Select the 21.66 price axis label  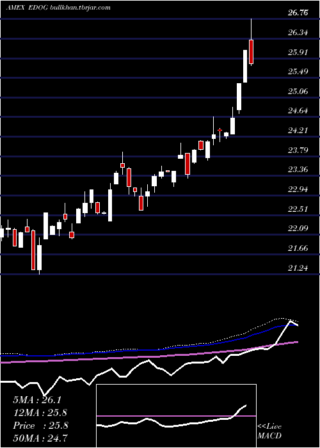point(298,248)
